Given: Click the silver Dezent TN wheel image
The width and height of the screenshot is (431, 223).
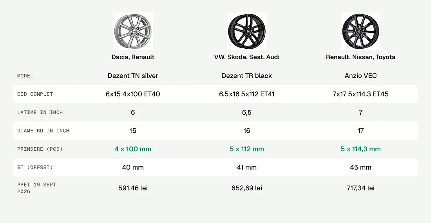Looking at the screenshot, I should pos(133,31).
